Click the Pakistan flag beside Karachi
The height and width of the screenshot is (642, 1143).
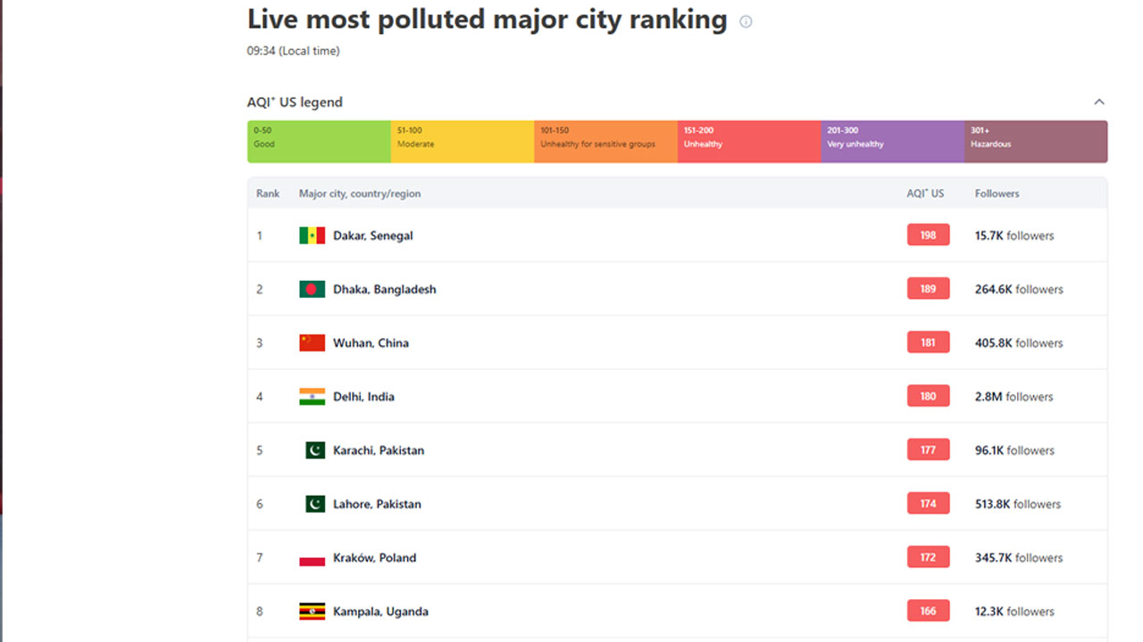click(314, 450)
